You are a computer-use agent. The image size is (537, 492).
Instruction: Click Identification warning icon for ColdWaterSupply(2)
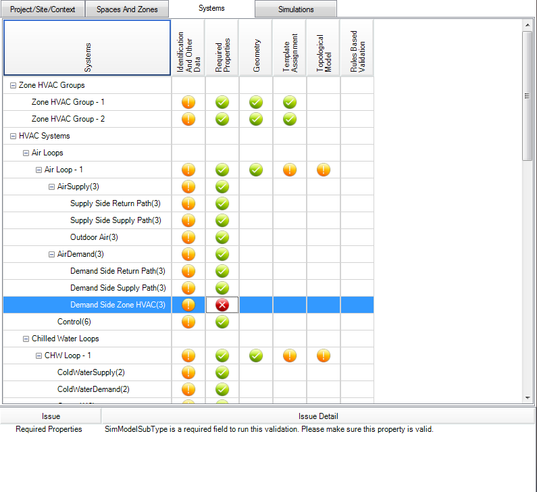coord(188,372)
